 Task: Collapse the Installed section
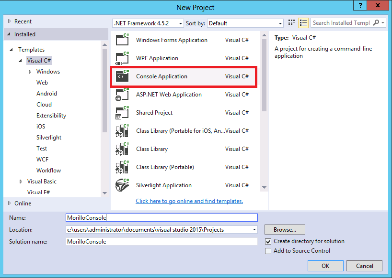[x=9, y=34]
